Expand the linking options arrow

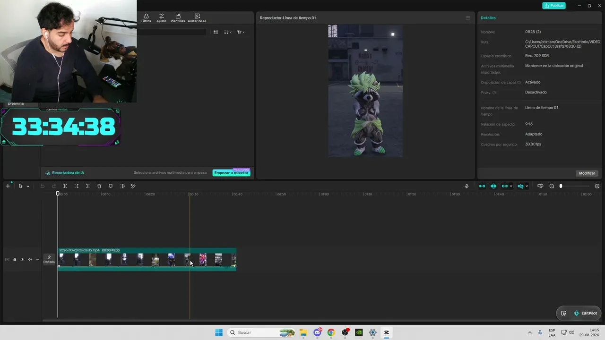[511, 186]
